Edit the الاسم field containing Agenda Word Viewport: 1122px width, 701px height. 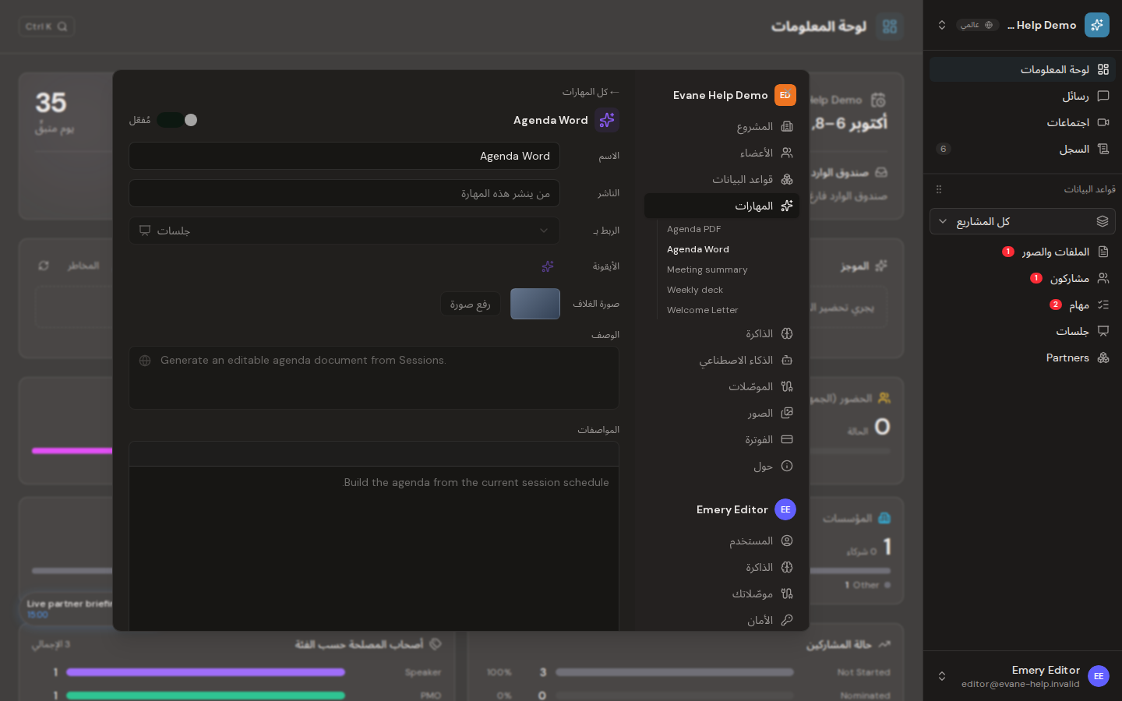coord(344,156)
